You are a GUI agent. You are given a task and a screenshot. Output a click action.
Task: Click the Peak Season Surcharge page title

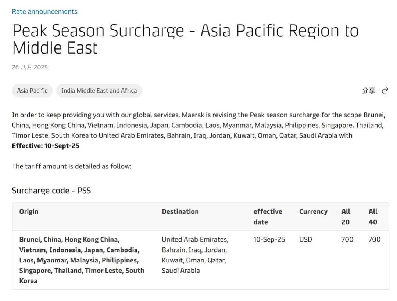tap(185, 39)
